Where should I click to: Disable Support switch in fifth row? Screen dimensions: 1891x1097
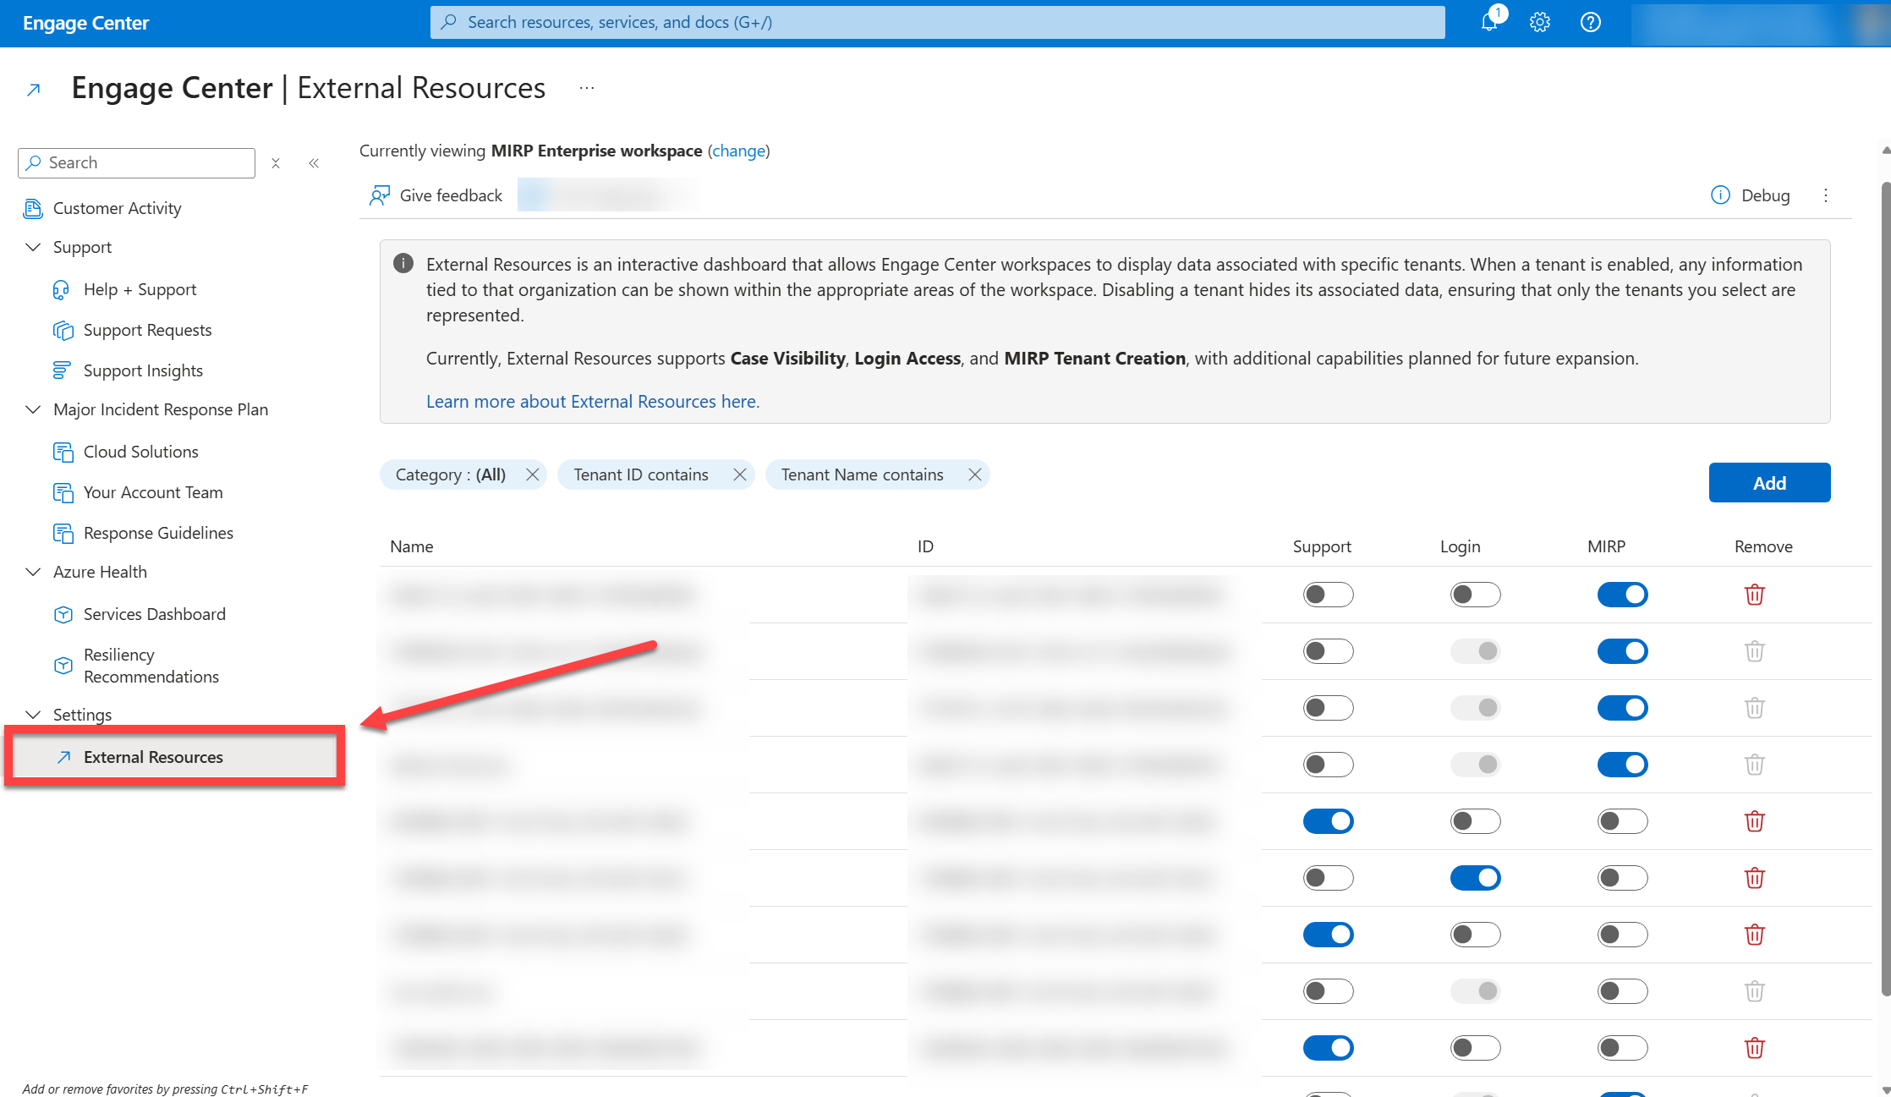[1329, 821]
